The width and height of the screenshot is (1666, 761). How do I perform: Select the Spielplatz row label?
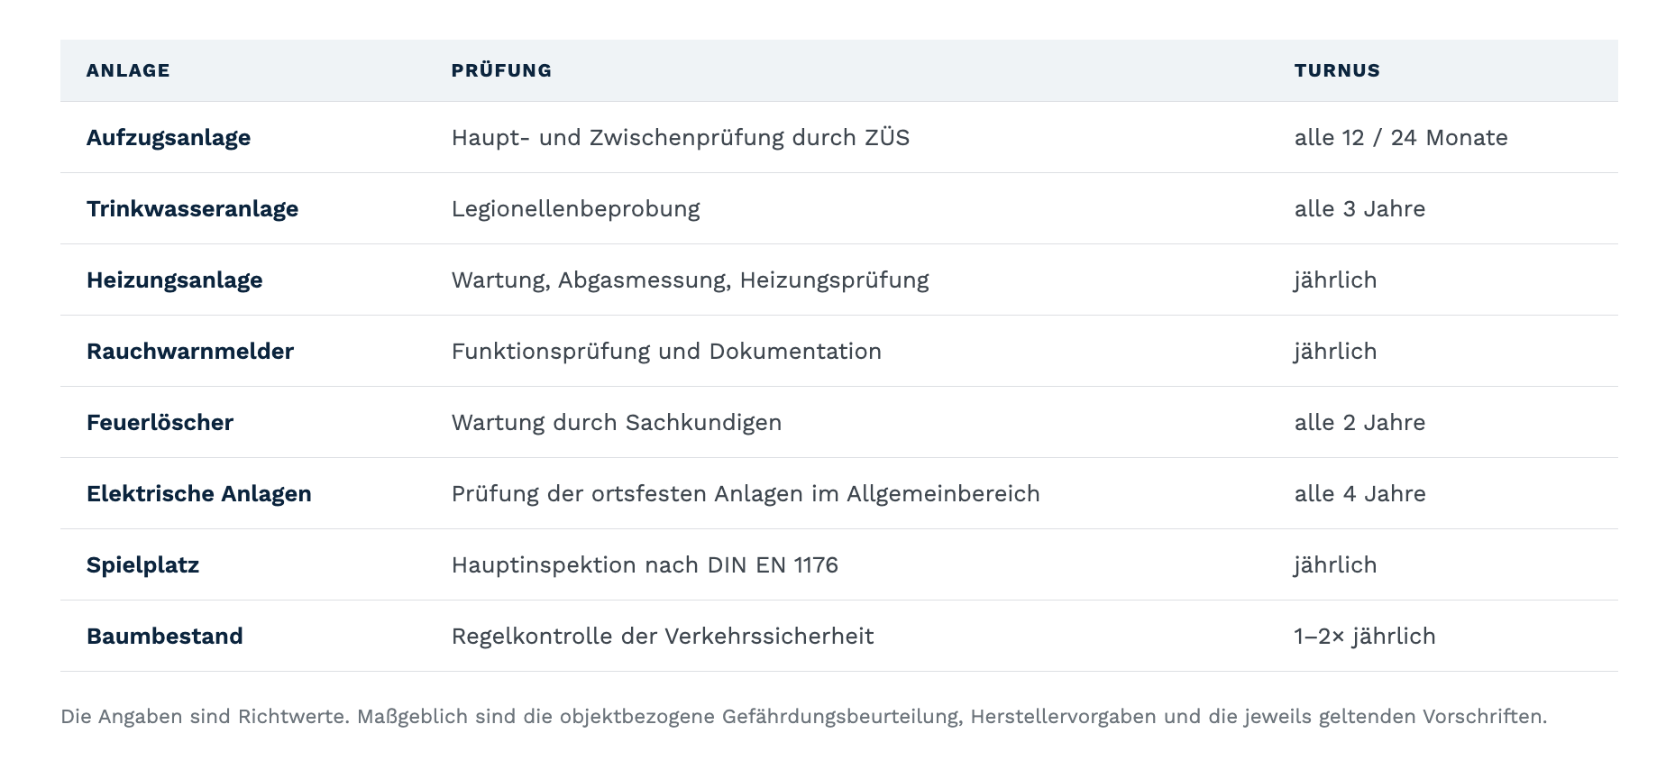click(142, 565)
